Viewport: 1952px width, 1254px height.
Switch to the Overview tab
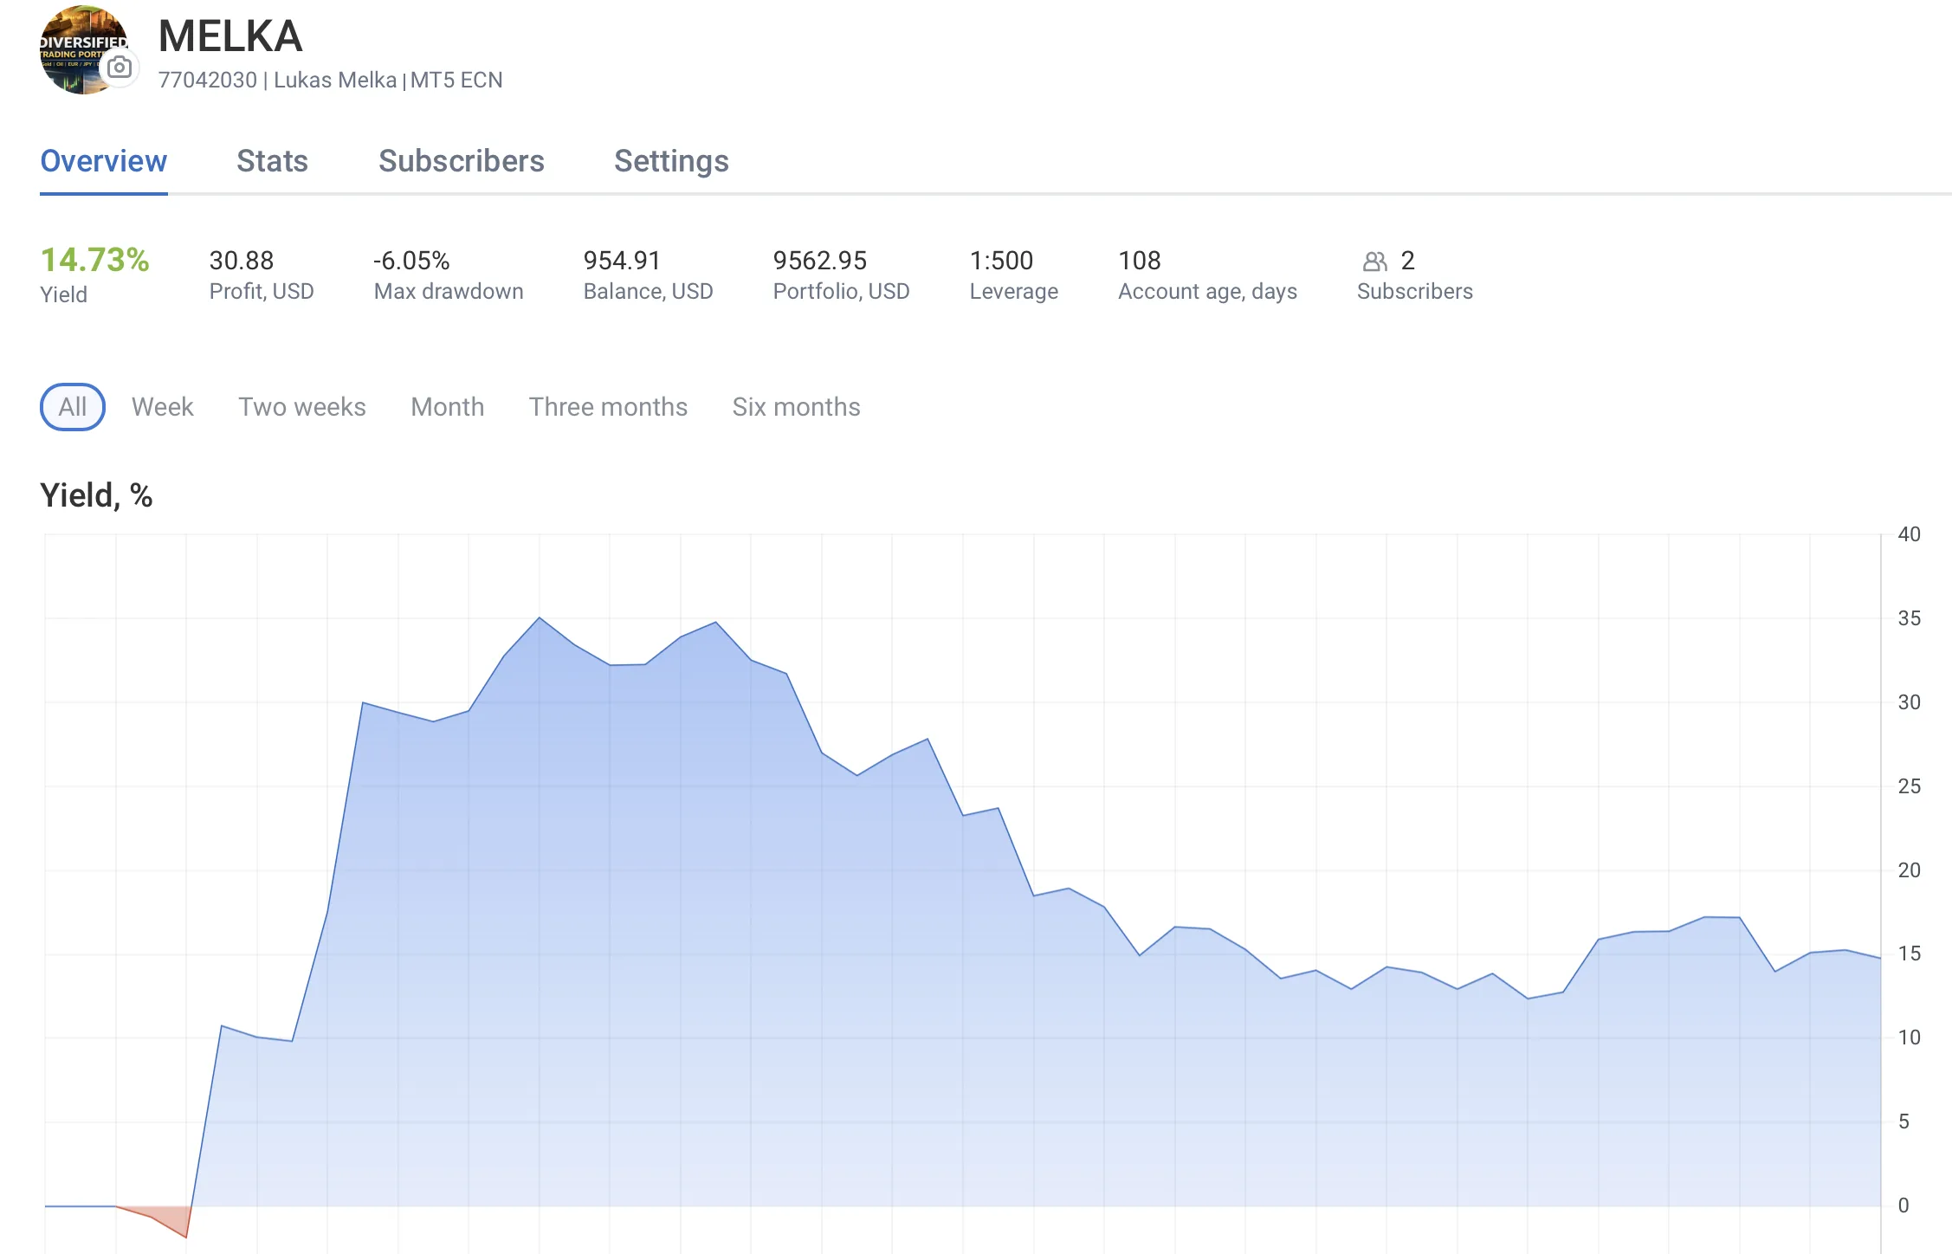104,161
